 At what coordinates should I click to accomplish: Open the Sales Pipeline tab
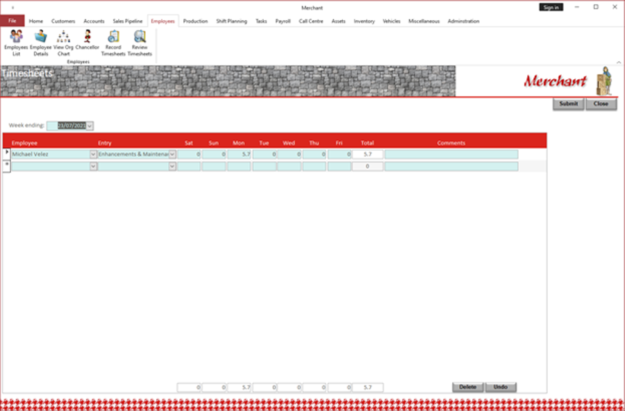point(128,21)
